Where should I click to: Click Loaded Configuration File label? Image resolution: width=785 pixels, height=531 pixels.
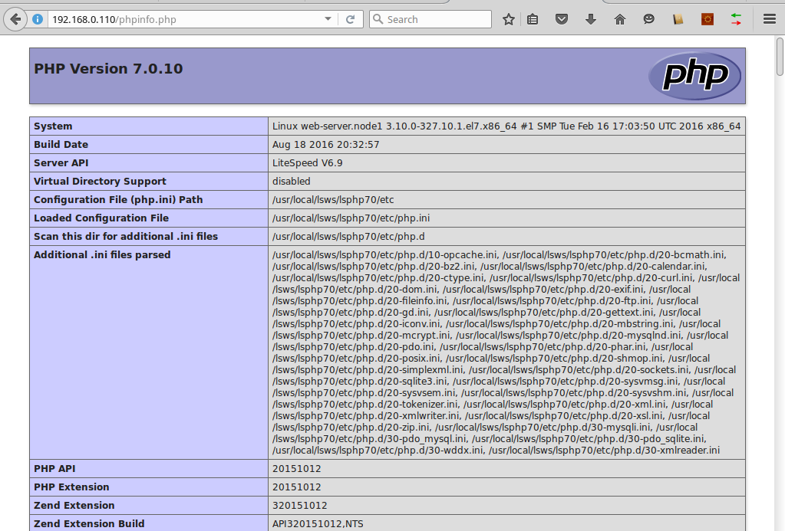pyautogui.click(x=101, y=218)
